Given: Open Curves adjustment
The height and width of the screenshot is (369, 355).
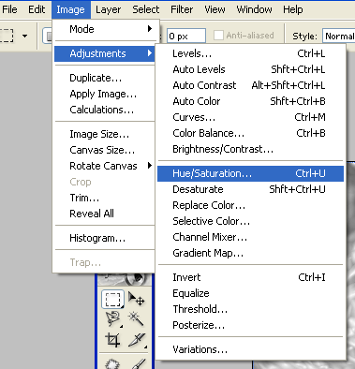Looking at the screenshot, I should click(x=250, y=117).
